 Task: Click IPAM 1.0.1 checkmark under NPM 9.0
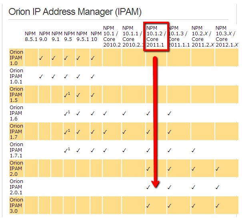tap(41, 77)
